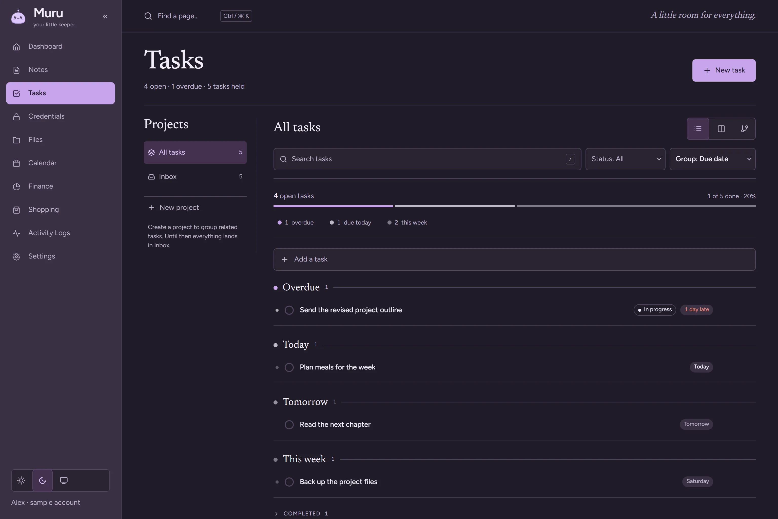Click the Muru mascot logo

click(x=18, y=16)
